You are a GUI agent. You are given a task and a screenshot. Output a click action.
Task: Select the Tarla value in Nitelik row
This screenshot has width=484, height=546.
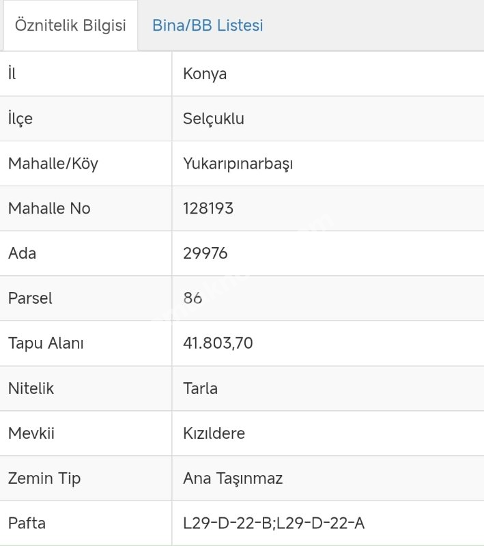tap(200, 388)
